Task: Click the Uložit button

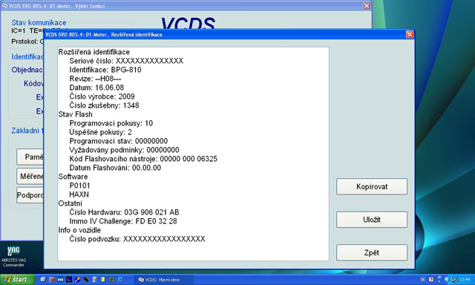Action: (372, 220)
